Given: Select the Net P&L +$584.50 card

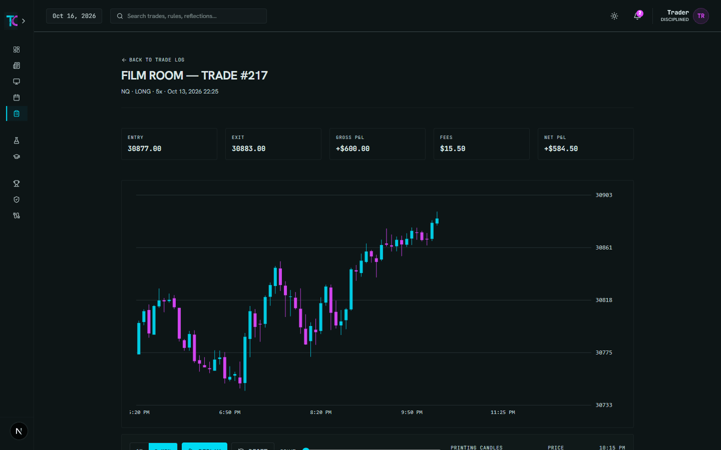Looking at the screenshot, I should tap(586, 144).
